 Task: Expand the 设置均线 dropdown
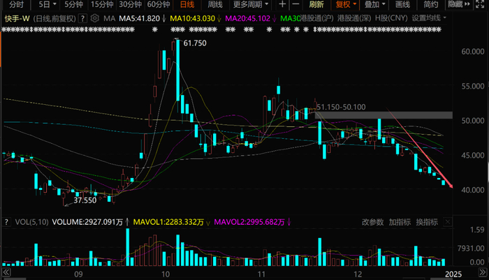coord(429,18)
